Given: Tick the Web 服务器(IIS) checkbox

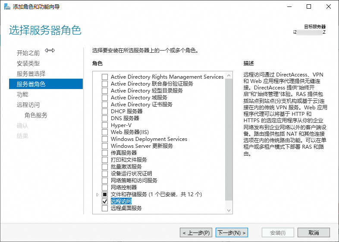Looking at the screenshot, I should pos(105,132).
